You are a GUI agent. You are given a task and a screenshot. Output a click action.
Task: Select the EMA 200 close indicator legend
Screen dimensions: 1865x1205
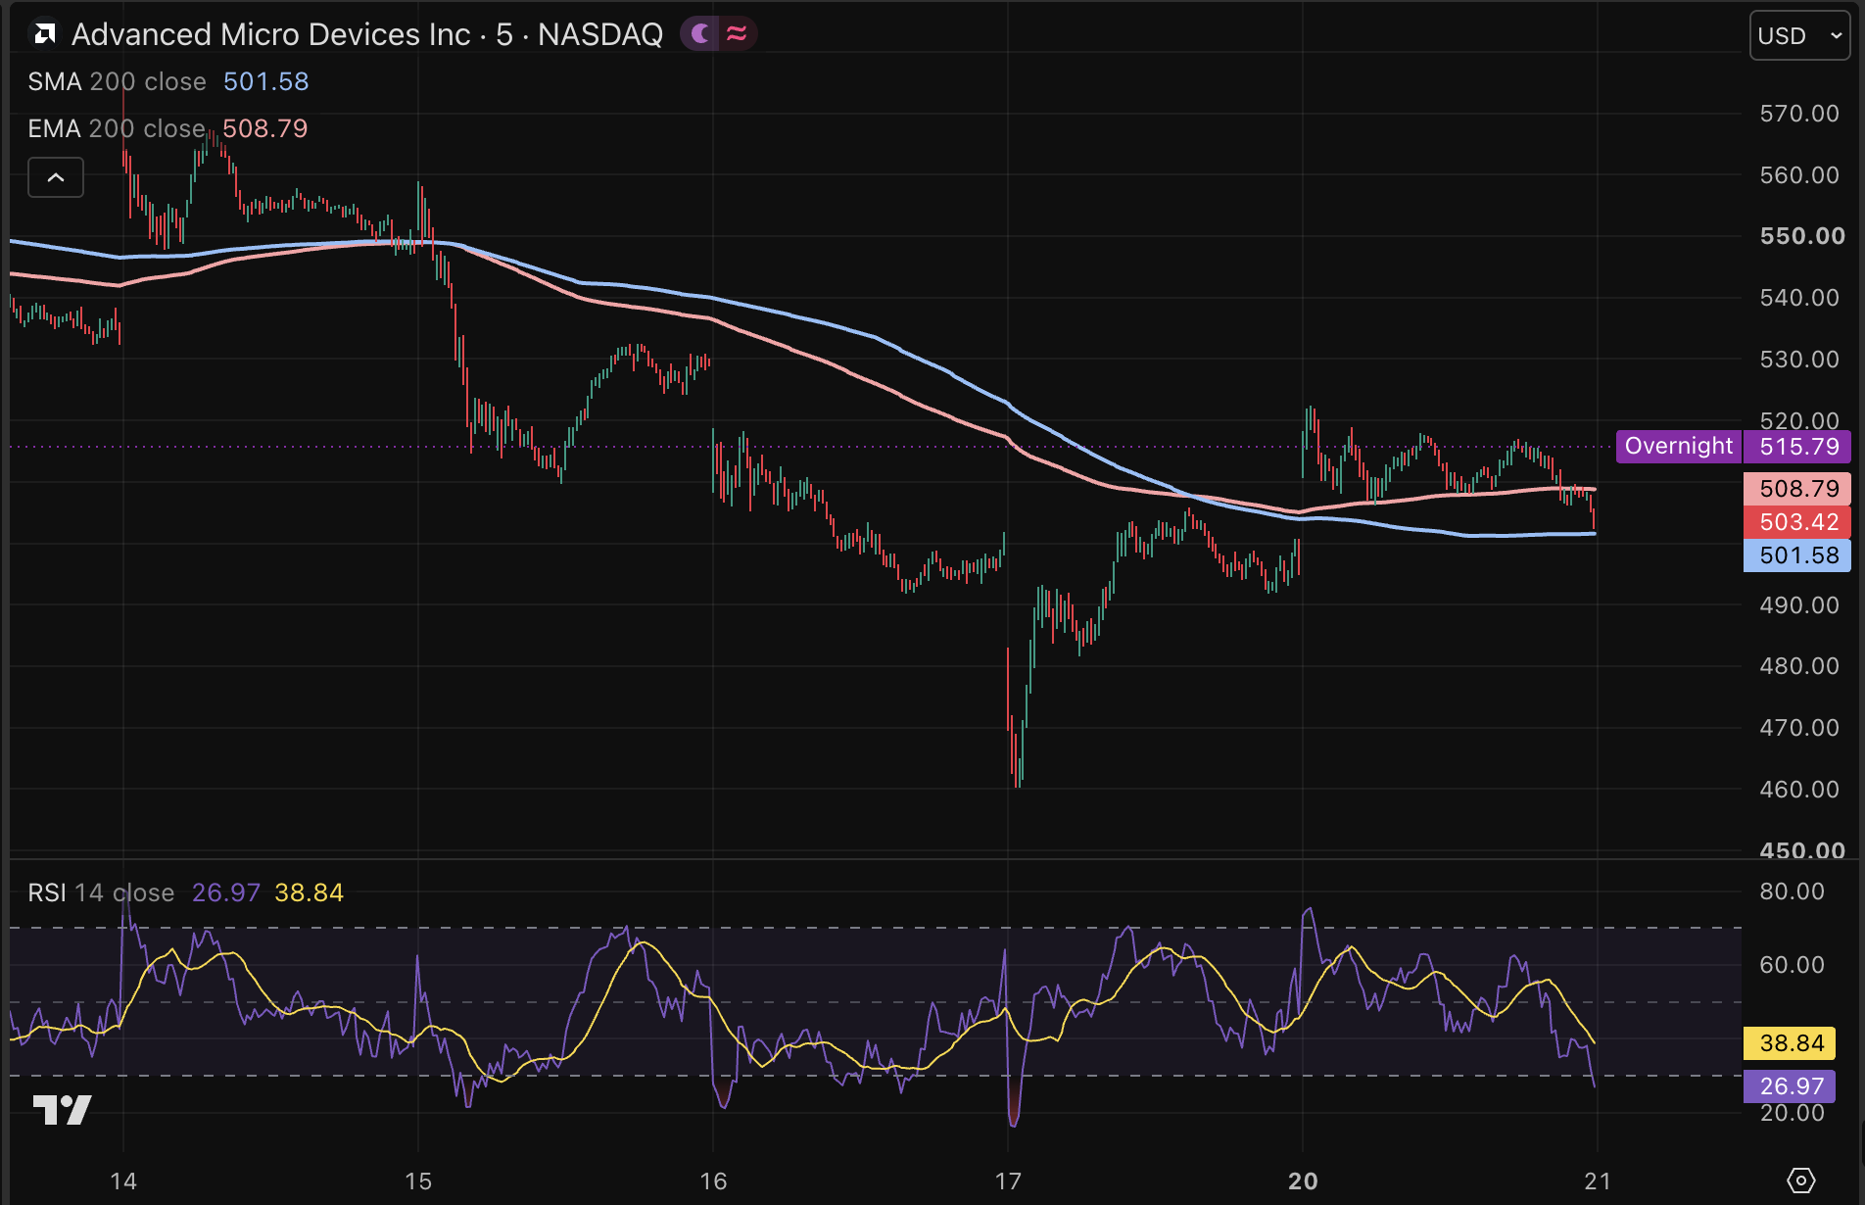117,128
